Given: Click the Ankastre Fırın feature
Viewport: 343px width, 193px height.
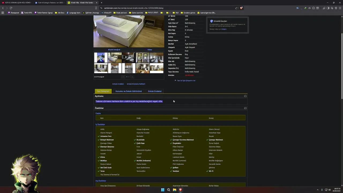Looking at the screenshot, I should [x=106, y=136].
